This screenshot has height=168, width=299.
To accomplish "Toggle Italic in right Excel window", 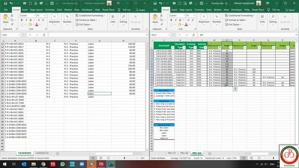I will (x=176, y=20).
